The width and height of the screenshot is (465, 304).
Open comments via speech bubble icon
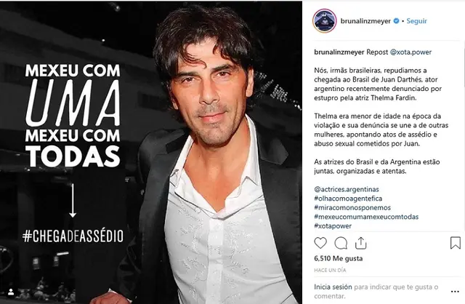pos(341,243)
